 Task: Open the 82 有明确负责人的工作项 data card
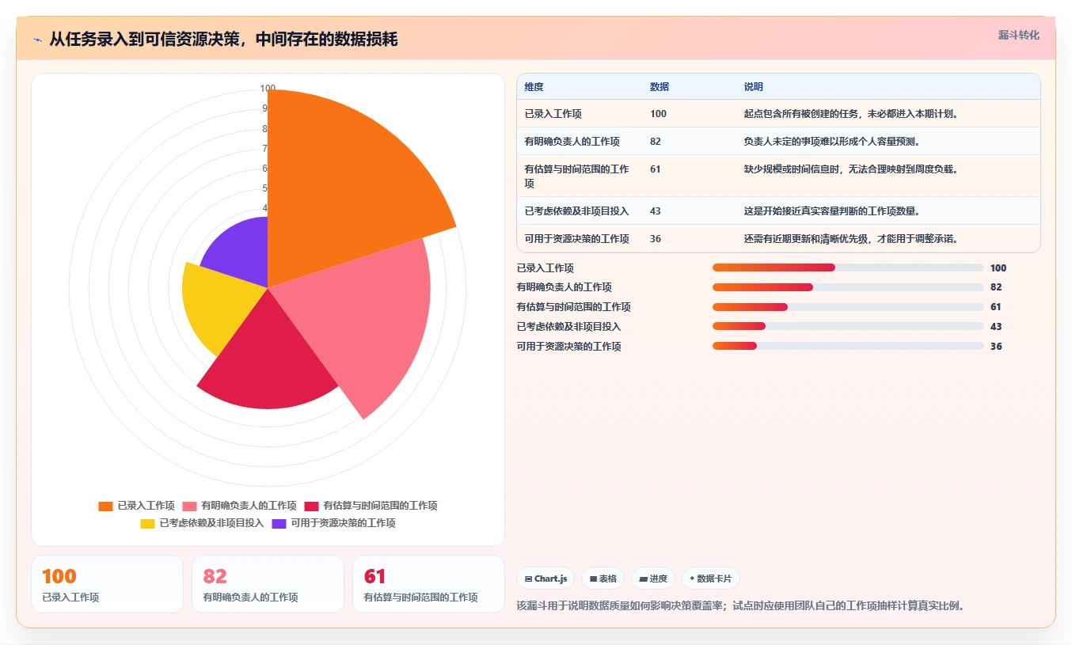[268, 584]
